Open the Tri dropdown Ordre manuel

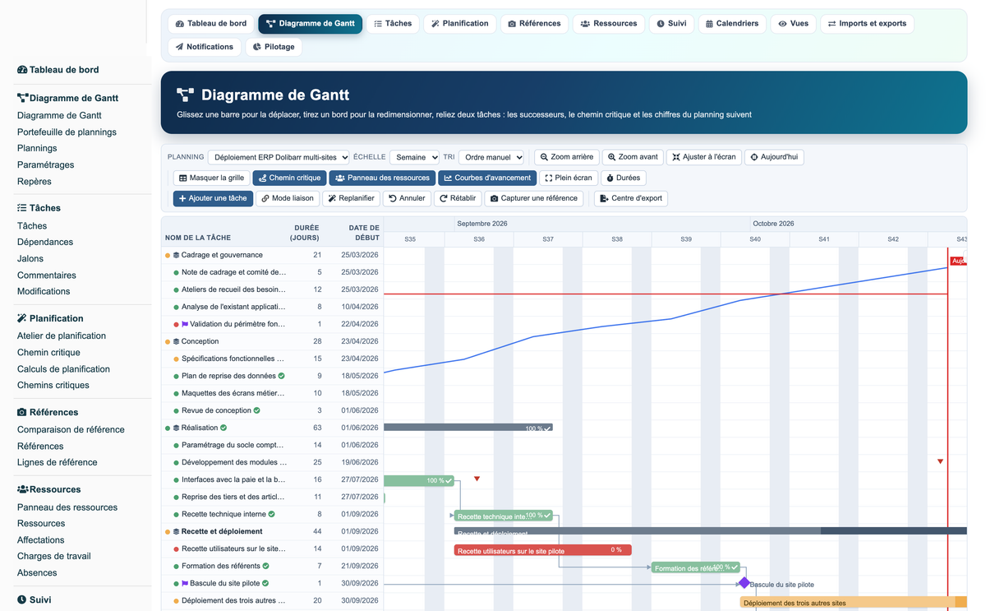pos(491,157)
